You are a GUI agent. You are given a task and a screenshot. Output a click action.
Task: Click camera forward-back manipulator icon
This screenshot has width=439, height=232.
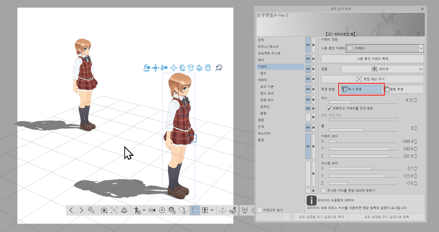164,68
